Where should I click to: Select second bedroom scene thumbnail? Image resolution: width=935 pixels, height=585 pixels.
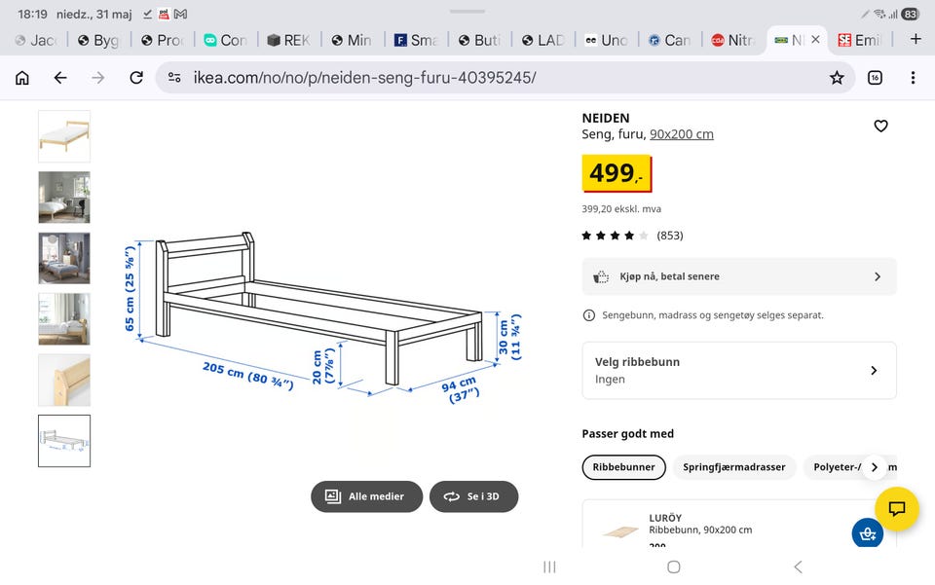pyautogui.click(x=64, y=198)
